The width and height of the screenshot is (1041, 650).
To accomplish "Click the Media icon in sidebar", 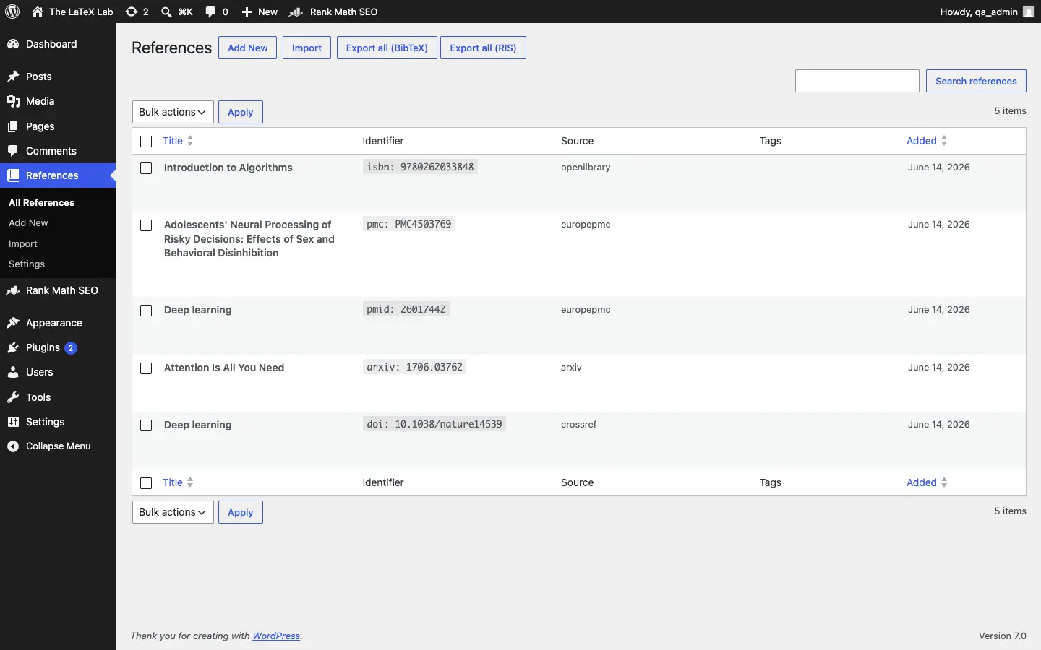I will (13, 101).
